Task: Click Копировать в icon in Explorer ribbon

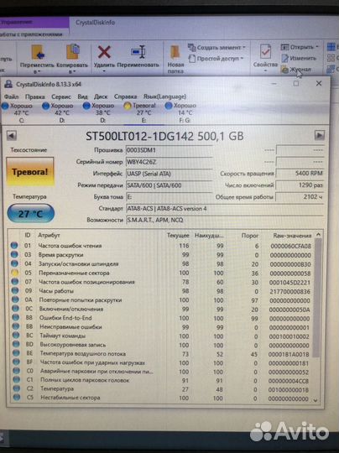Action: (x=73, y=52)
